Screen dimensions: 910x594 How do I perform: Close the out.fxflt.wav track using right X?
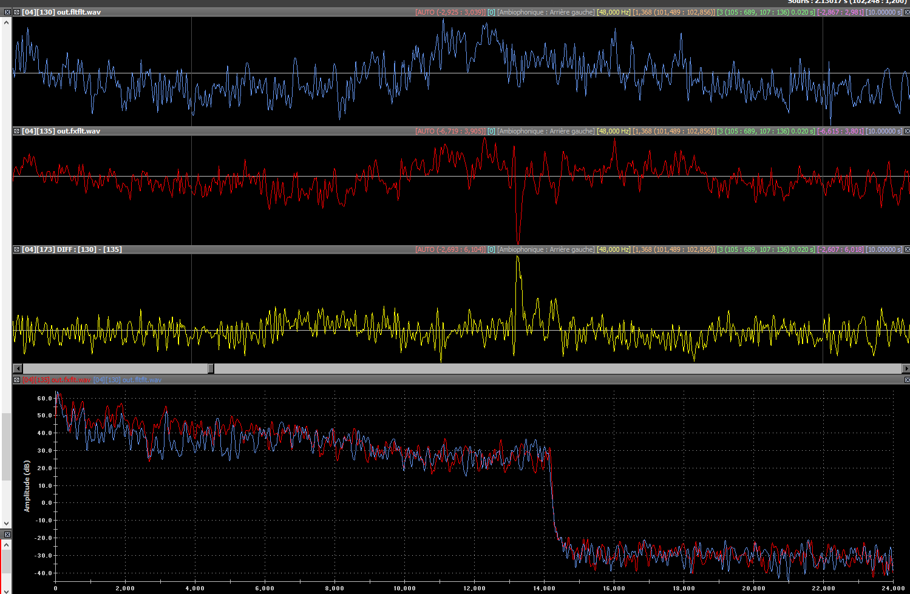click(x=907, y=131)
